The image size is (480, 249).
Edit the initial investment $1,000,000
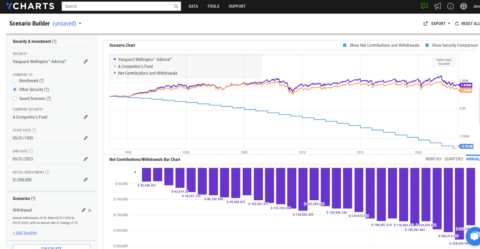click(85, 180)
